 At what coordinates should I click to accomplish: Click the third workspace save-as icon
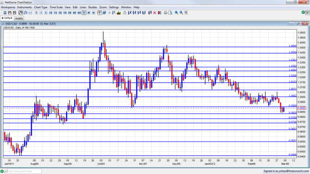click(x=14, y=13)
